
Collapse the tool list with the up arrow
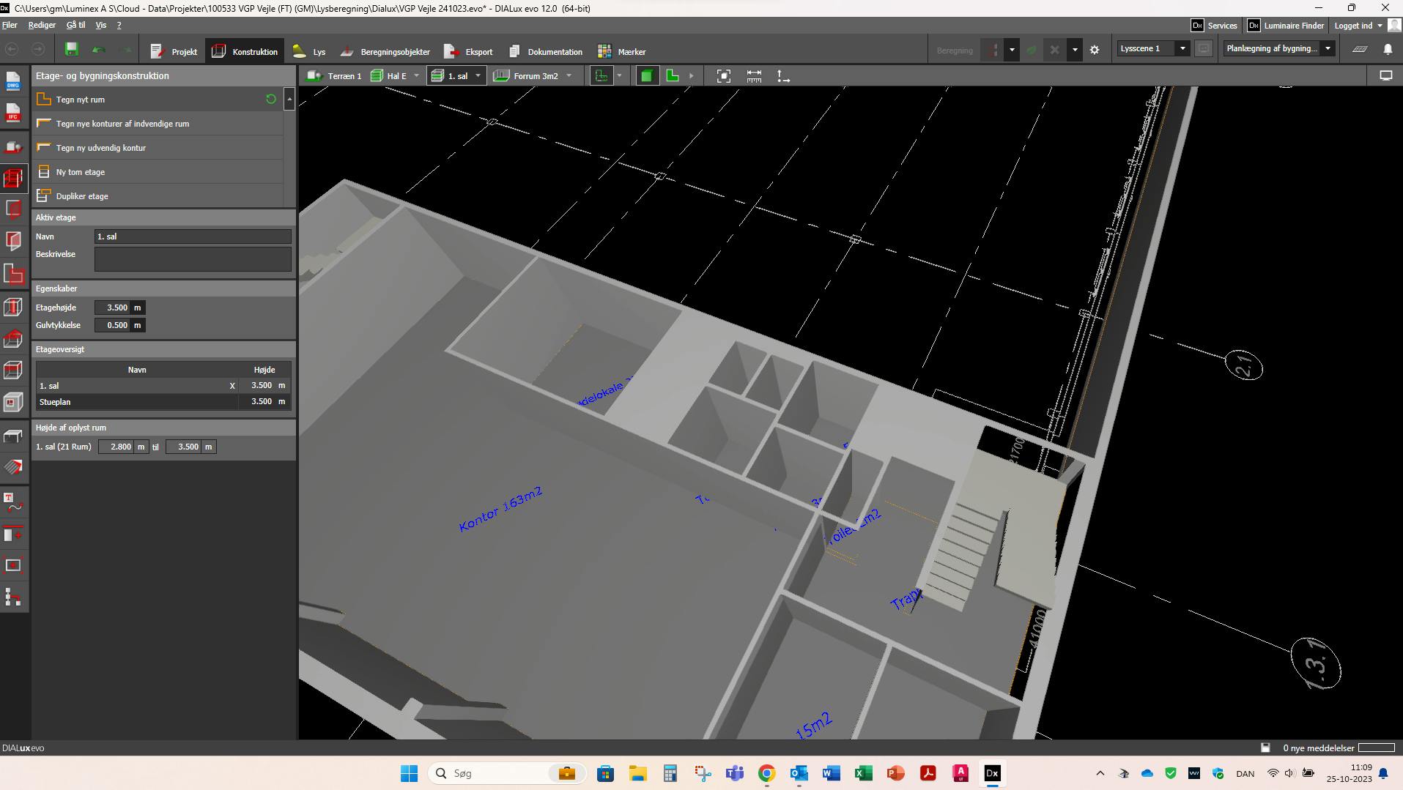tap(289, 99)
